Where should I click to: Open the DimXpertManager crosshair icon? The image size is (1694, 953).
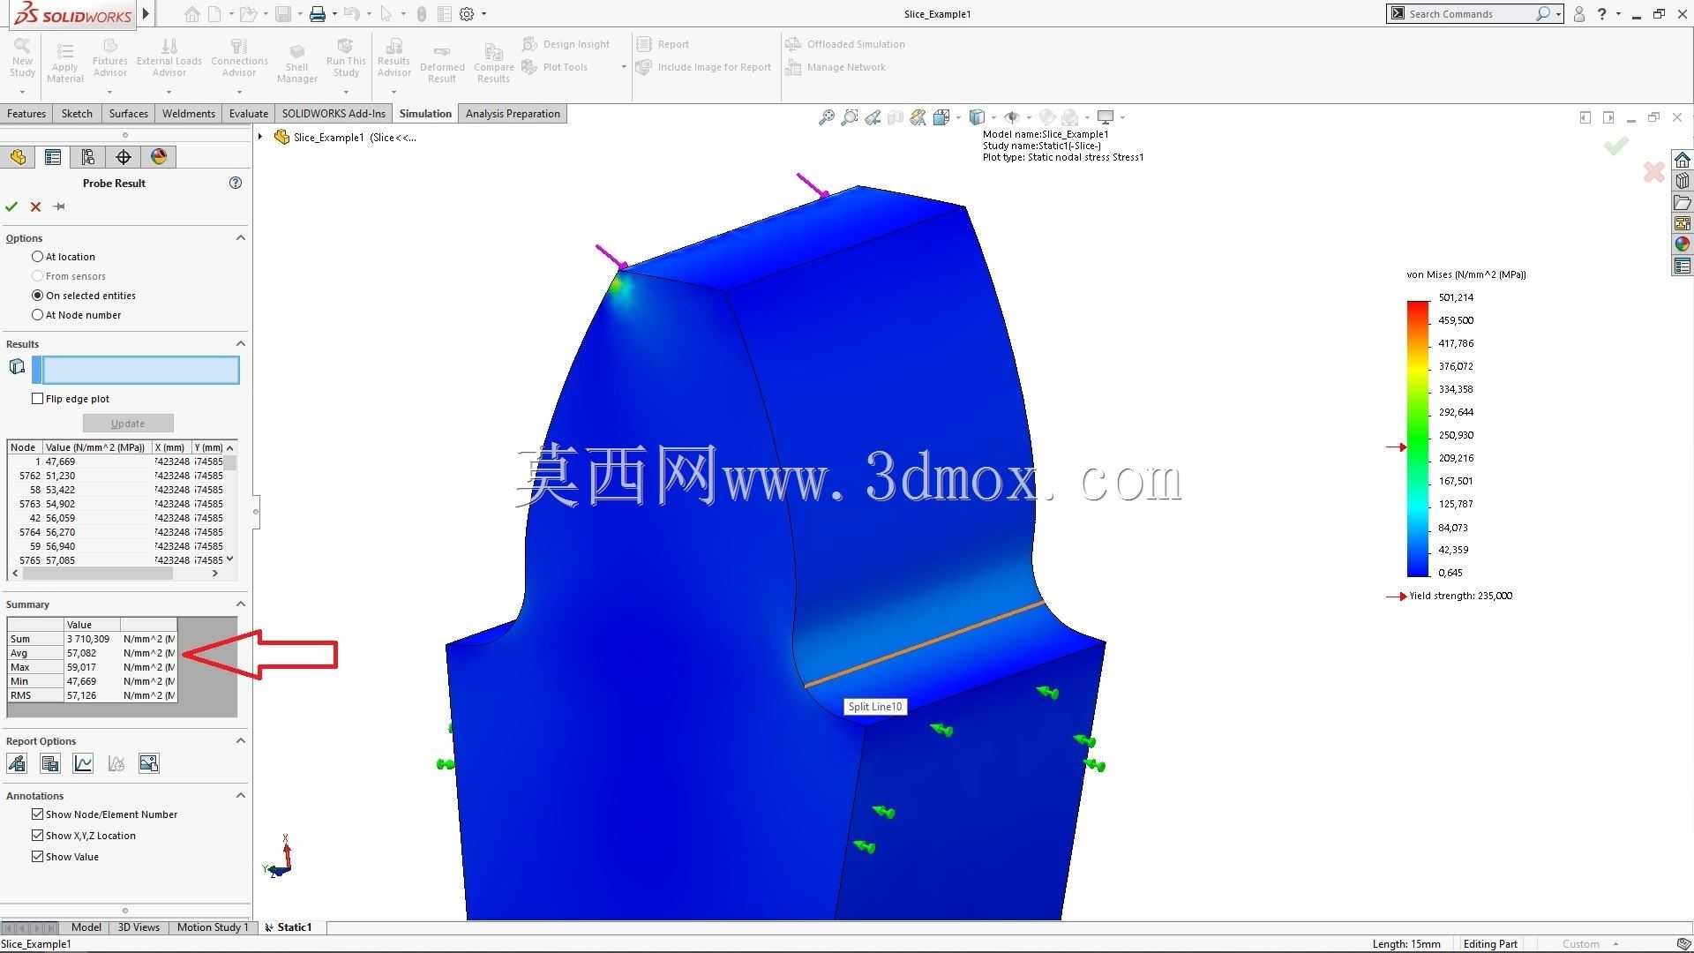tap(124, 157)
